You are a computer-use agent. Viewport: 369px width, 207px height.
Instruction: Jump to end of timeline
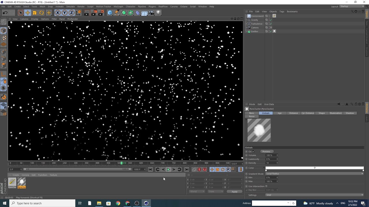pyautogui.click(x=187, y=170)
